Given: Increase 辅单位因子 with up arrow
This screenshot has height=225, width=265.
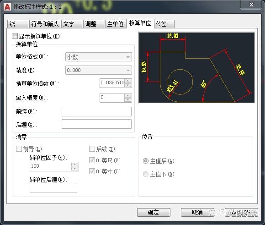Looking at the screenshot, I should coord(74,165).
